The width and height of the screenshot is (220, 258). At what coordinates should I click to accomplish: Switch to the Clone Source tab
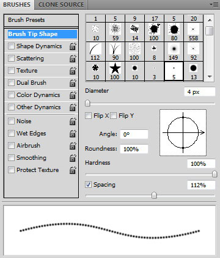pos(61,5)
